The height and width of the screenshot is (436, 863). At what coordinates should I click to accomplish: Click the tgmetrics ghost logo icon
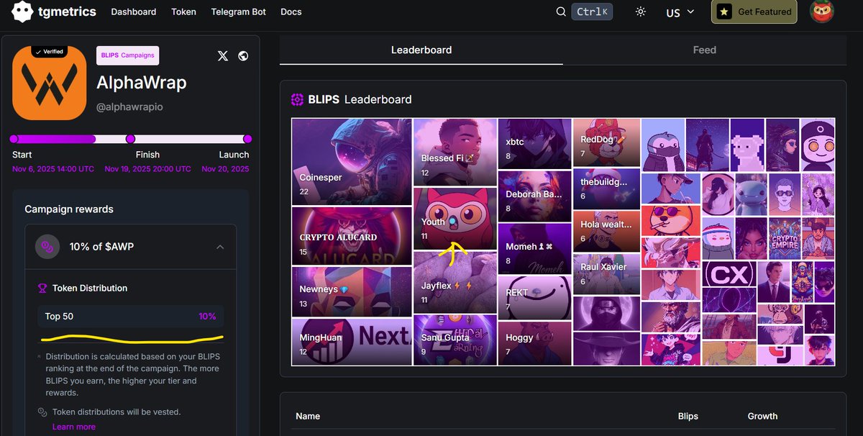[22, 12]
